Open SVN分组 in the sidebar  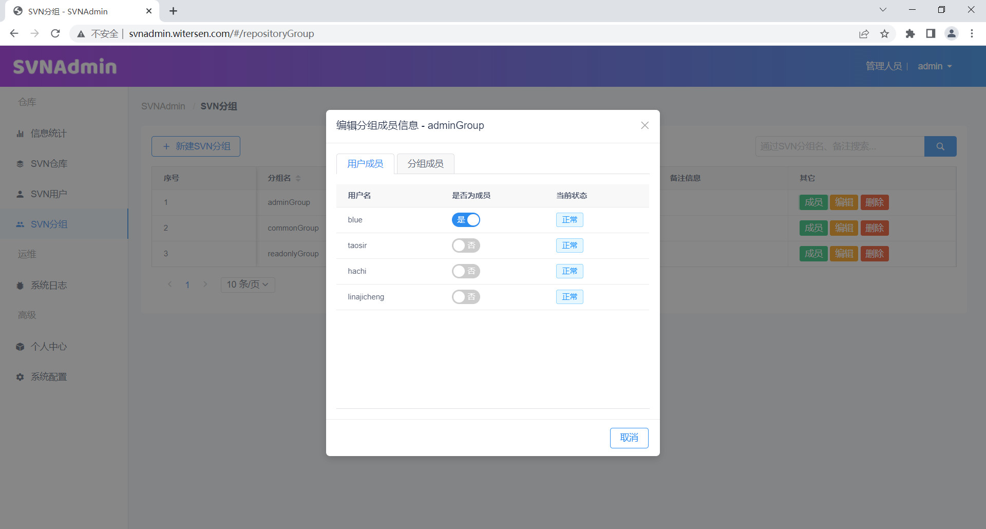[x=64, y=224]
